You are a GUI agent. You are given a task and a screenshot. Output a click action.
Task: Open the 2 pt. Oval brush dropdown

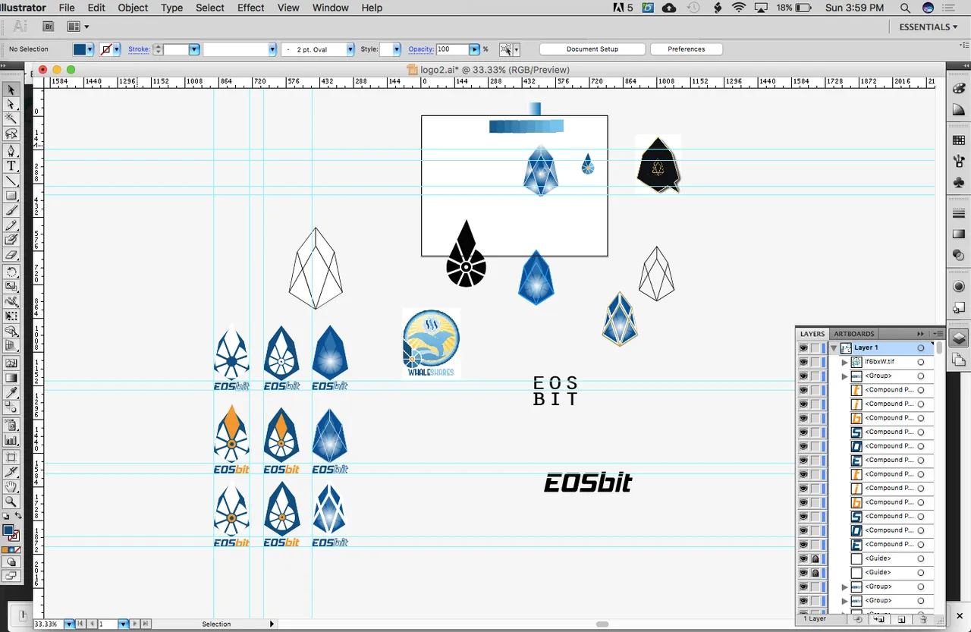click(350, 49)
